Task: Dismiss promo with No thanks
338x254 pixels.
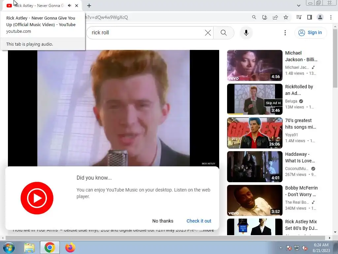Action: (163, 221)
